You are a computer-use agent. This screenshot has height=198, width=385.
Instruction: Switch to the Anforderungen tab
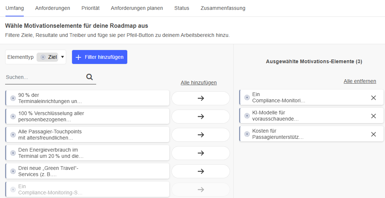(53, 8)
